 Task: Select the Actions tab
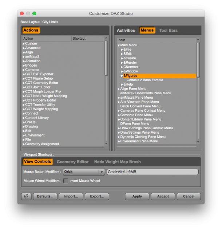31,30
